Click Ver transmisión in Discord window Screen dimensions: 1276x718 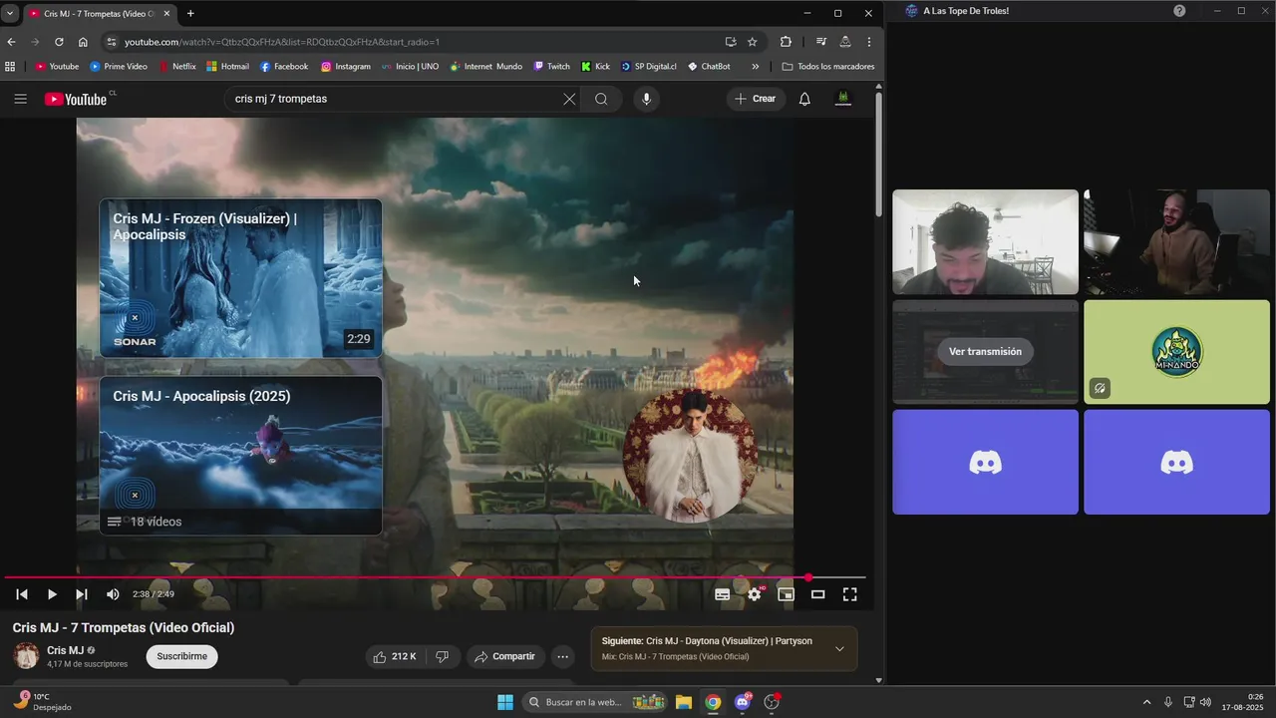click(985, 351)
